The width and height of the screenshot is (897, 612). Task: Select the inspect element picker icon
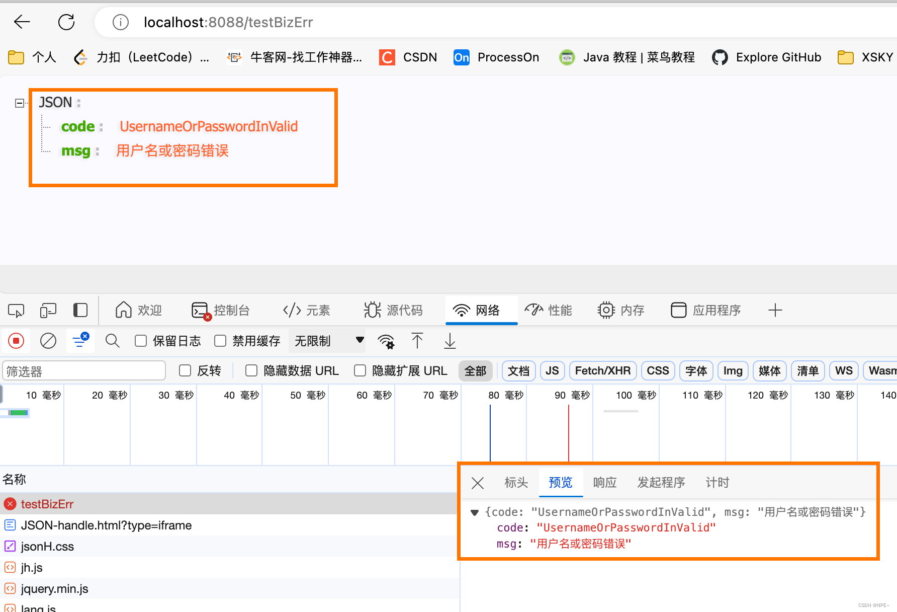[x=16, y=311]
